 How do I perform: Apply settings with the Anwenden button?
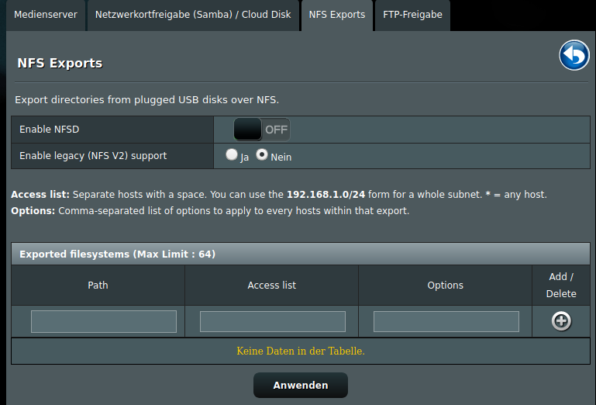pyautogui.click(x=300, y=385)
